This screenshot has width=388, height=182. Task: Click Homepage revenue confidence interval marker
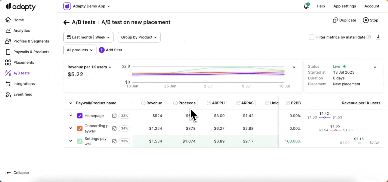[x=325, y=118]
